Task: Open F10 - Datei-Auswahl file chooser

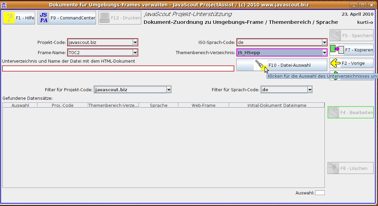Action: pos(279,65)
